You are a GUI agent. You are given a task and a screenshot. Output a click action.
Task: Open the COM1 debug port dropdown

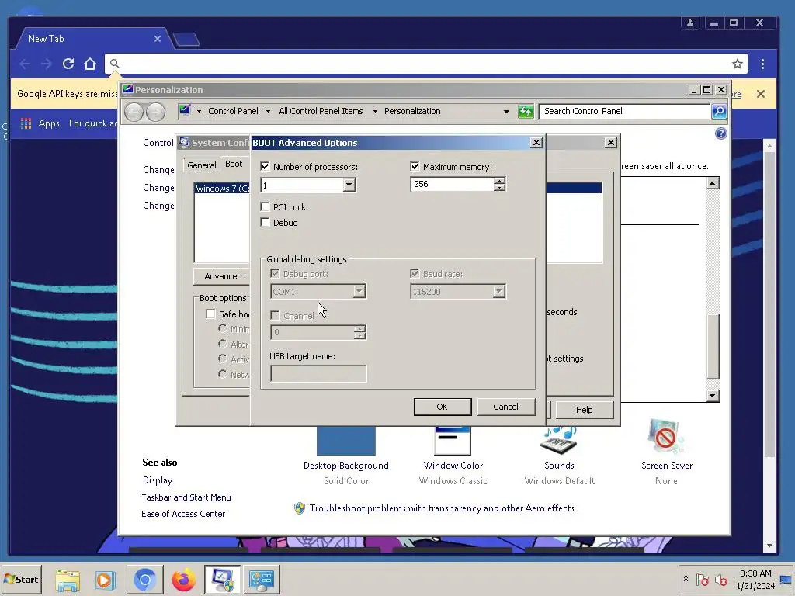359,292
